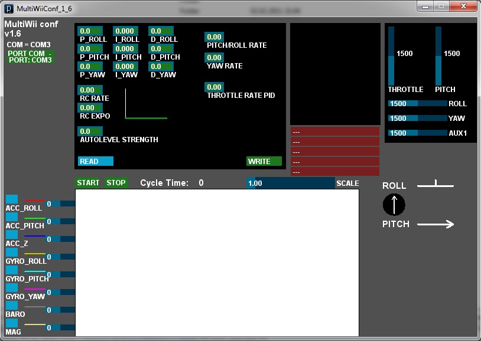This screenshot has width=481, height=341.
Task: Click the P_PITCH value field
Action: (x=90, y=49)
